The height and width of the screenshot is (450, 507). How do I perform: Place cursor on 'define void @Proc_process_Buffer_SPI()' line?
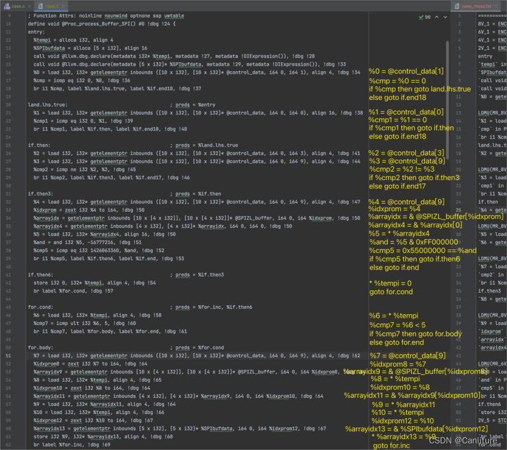click(x=101, y=24)
